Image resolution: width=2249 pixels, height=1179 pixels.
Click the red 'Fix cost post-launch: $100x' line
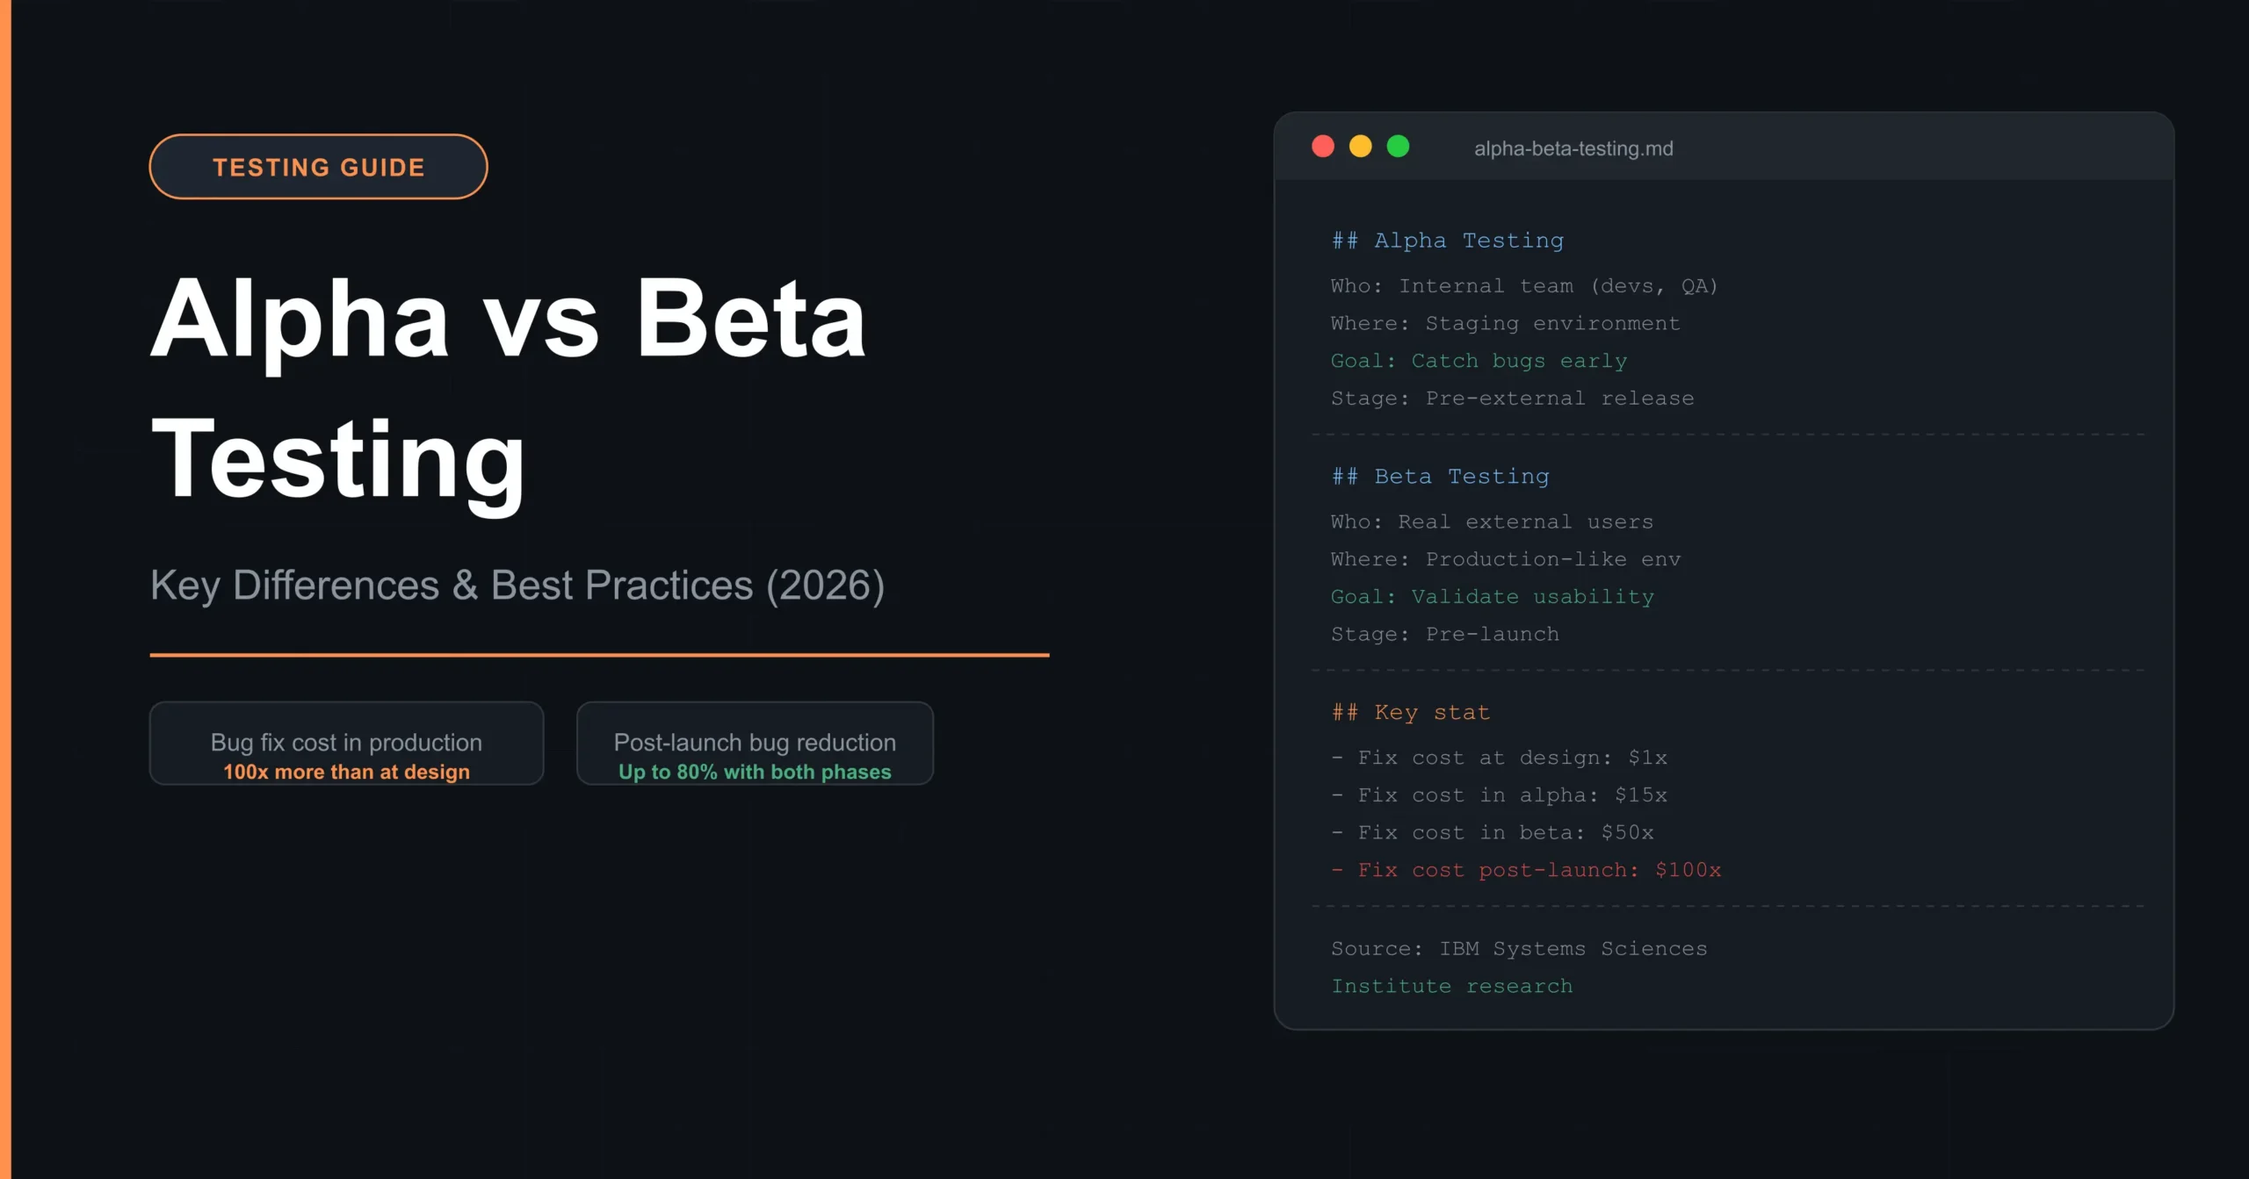pyautogui.click(x=1526, y=871)
